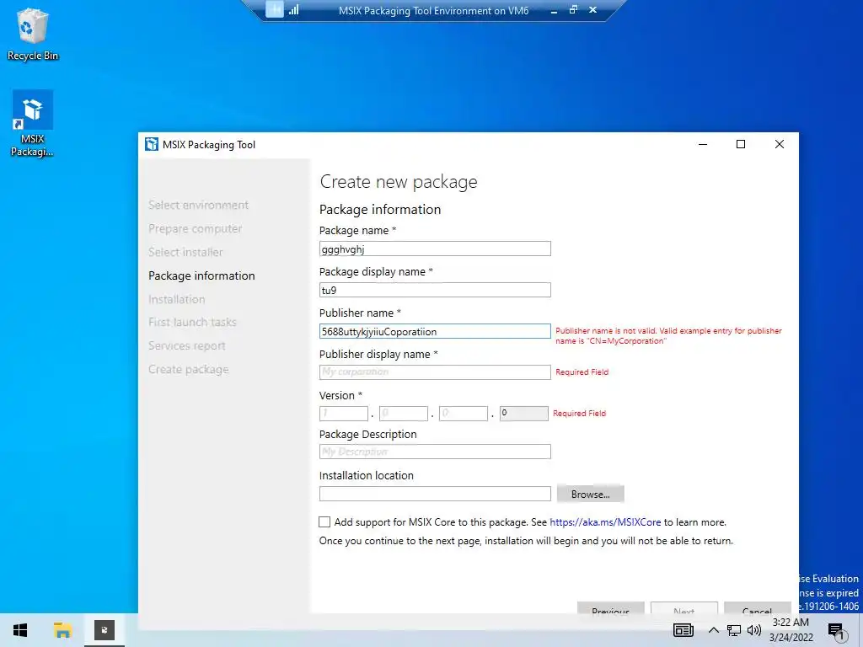The height and width of the screenshot is (647, 863).
Task: Select the Services report step
Action: 186,346
